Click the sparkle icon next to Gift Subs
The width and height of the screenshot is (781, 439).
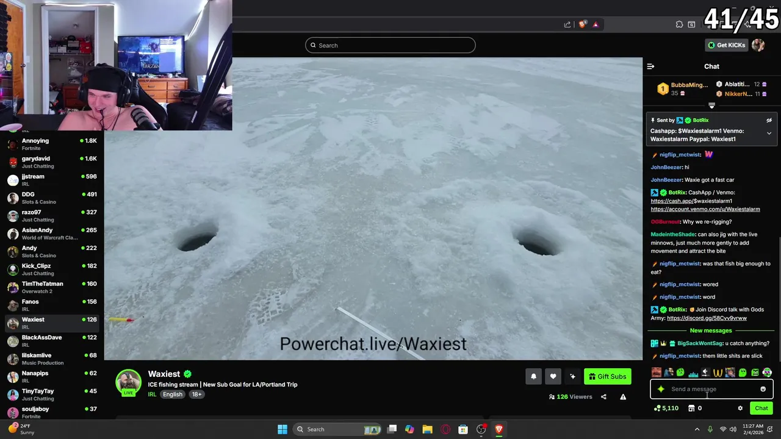click(572, 376)
